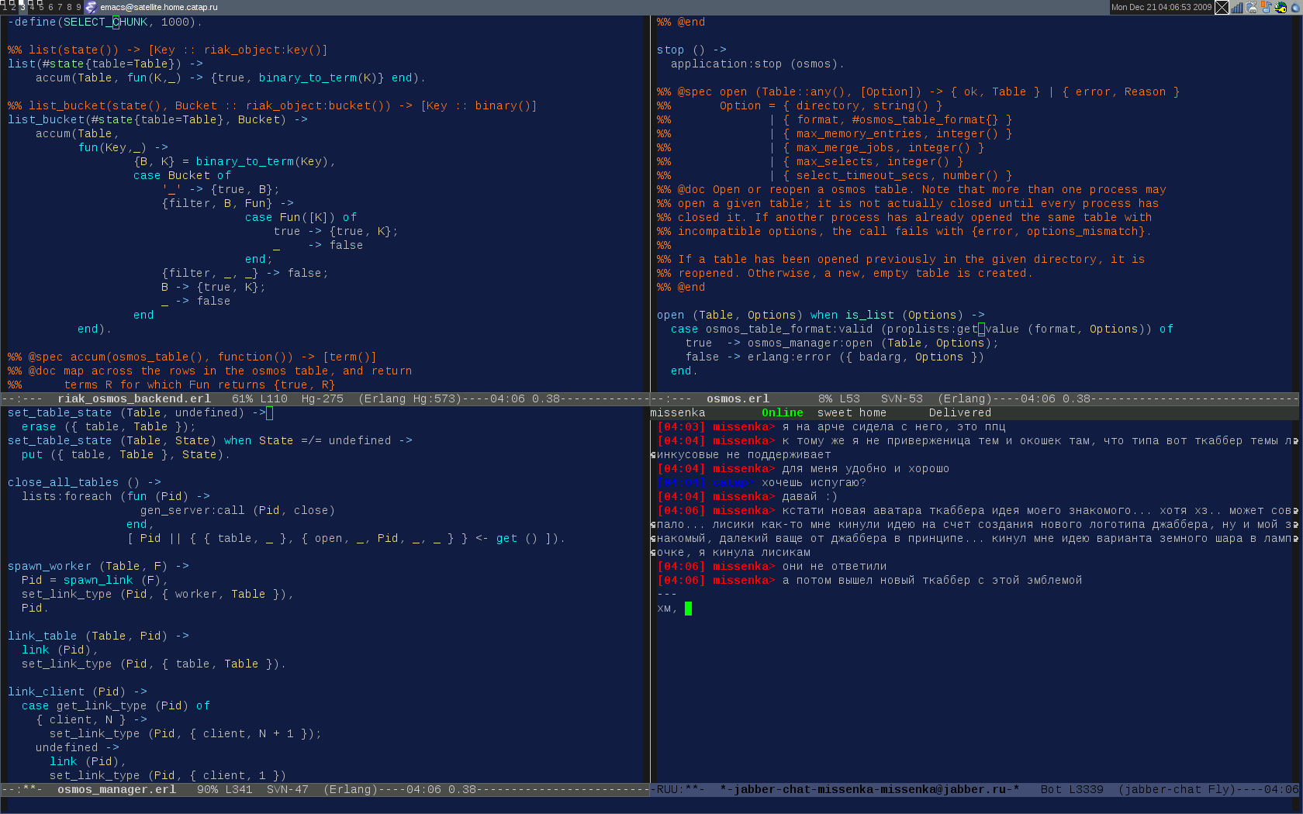
Task: Click 'missenka' contact name in chat header
Action: (x=678, y=412)
